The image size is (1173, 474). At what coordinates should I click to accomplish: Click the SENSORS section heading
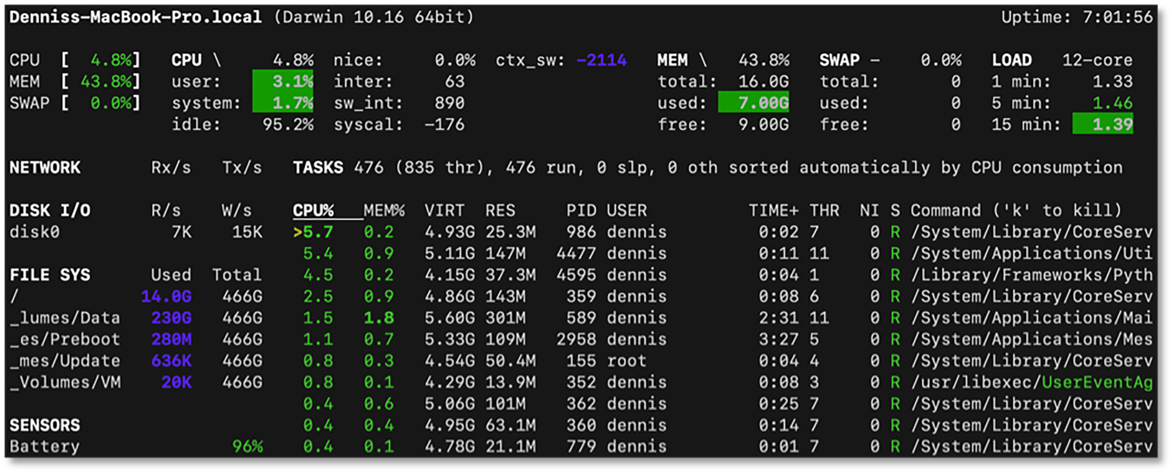[45, 426]
